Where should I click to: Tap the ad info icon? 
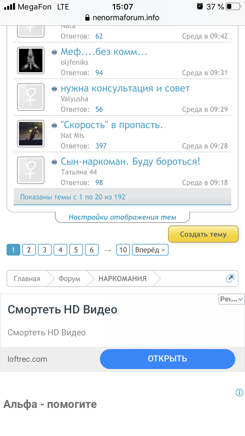239,393
